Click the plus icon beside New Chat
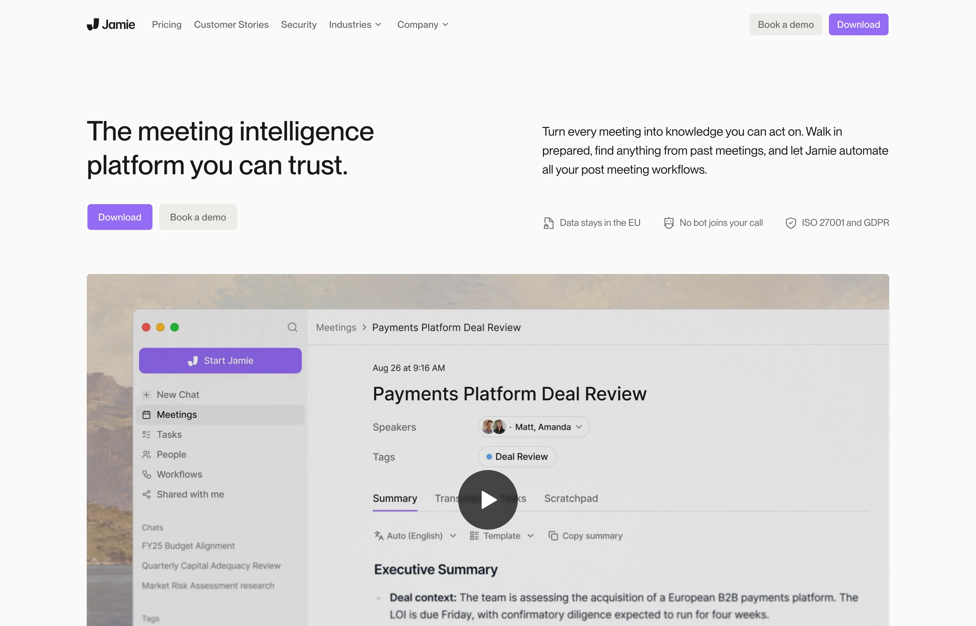The image size is (976, 626). [147, 395]
